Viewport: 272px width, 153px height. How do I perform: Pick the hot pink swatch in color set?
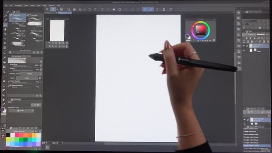click(x=17, y=135)
